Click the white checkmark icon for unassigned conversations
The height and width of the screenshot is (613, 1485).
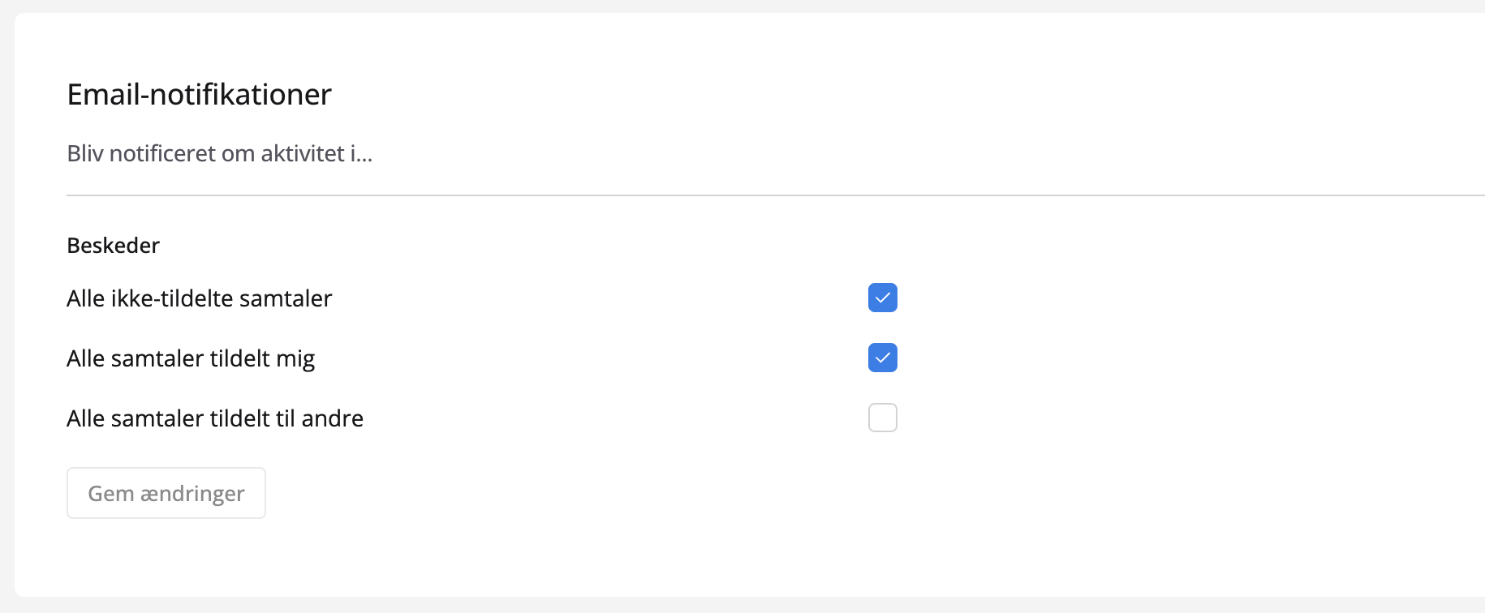pos(882,298)
